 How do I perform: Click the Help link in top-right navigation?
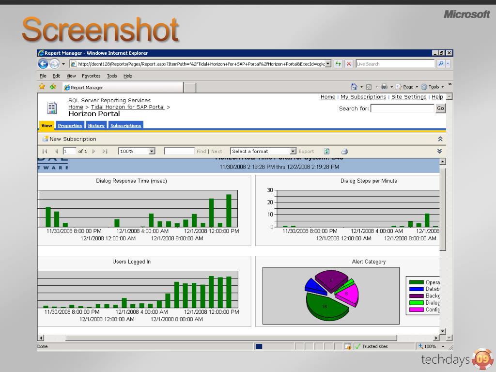pyautogui.click(x=437, y=97)
